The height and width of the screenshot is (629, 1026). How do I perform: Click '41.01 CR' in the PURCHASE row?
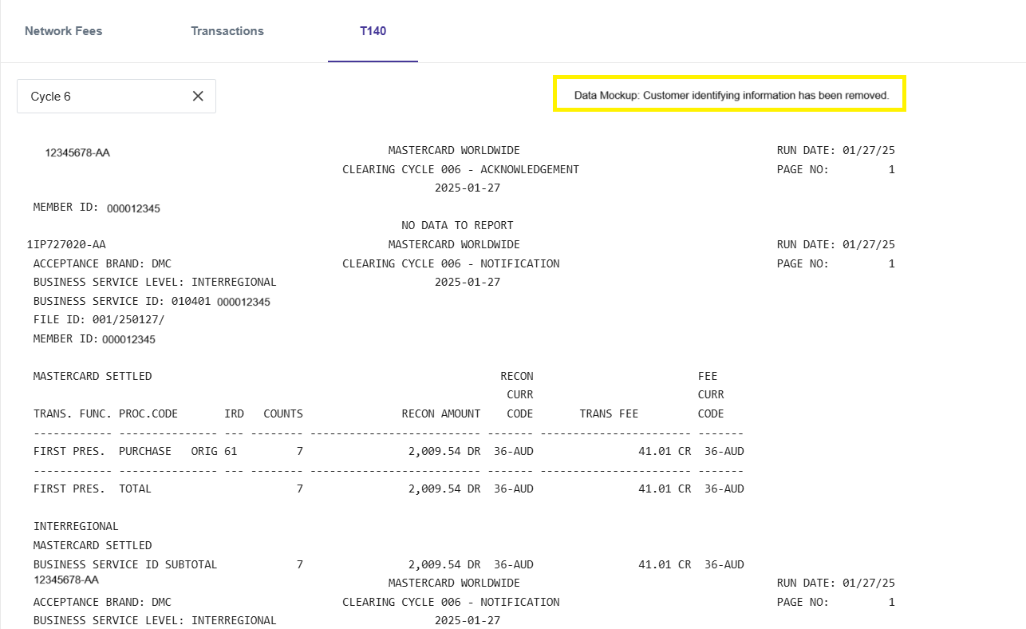click(x=665, y=451)
